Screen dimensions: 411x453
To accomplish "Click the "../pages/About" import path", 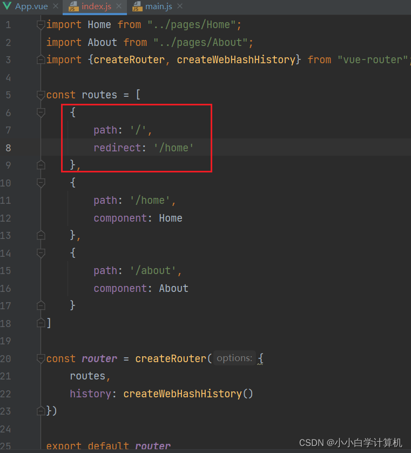I will pos(200,43).
